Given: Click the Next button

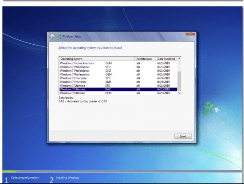Looking at the screenshot, I should [x=183, y=136].
